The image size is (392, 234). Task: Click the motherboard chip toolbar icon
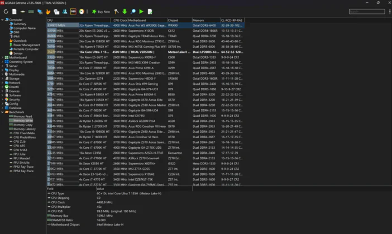coord(23,12)
